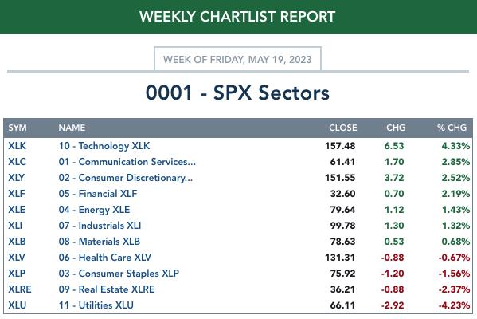Select the 'Week of Friday, May 19, 2023' tab
The image size is (477, 319).
[x=237, y=59]
